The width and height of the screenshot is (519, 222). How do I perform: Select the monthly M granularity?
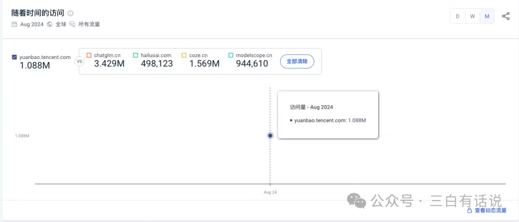click(487, 16)
